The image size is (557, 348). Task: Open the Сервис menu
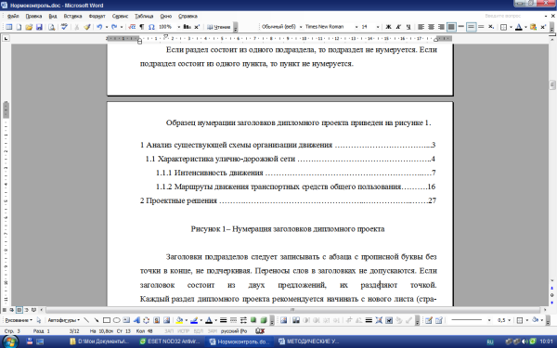click(120, 17)
